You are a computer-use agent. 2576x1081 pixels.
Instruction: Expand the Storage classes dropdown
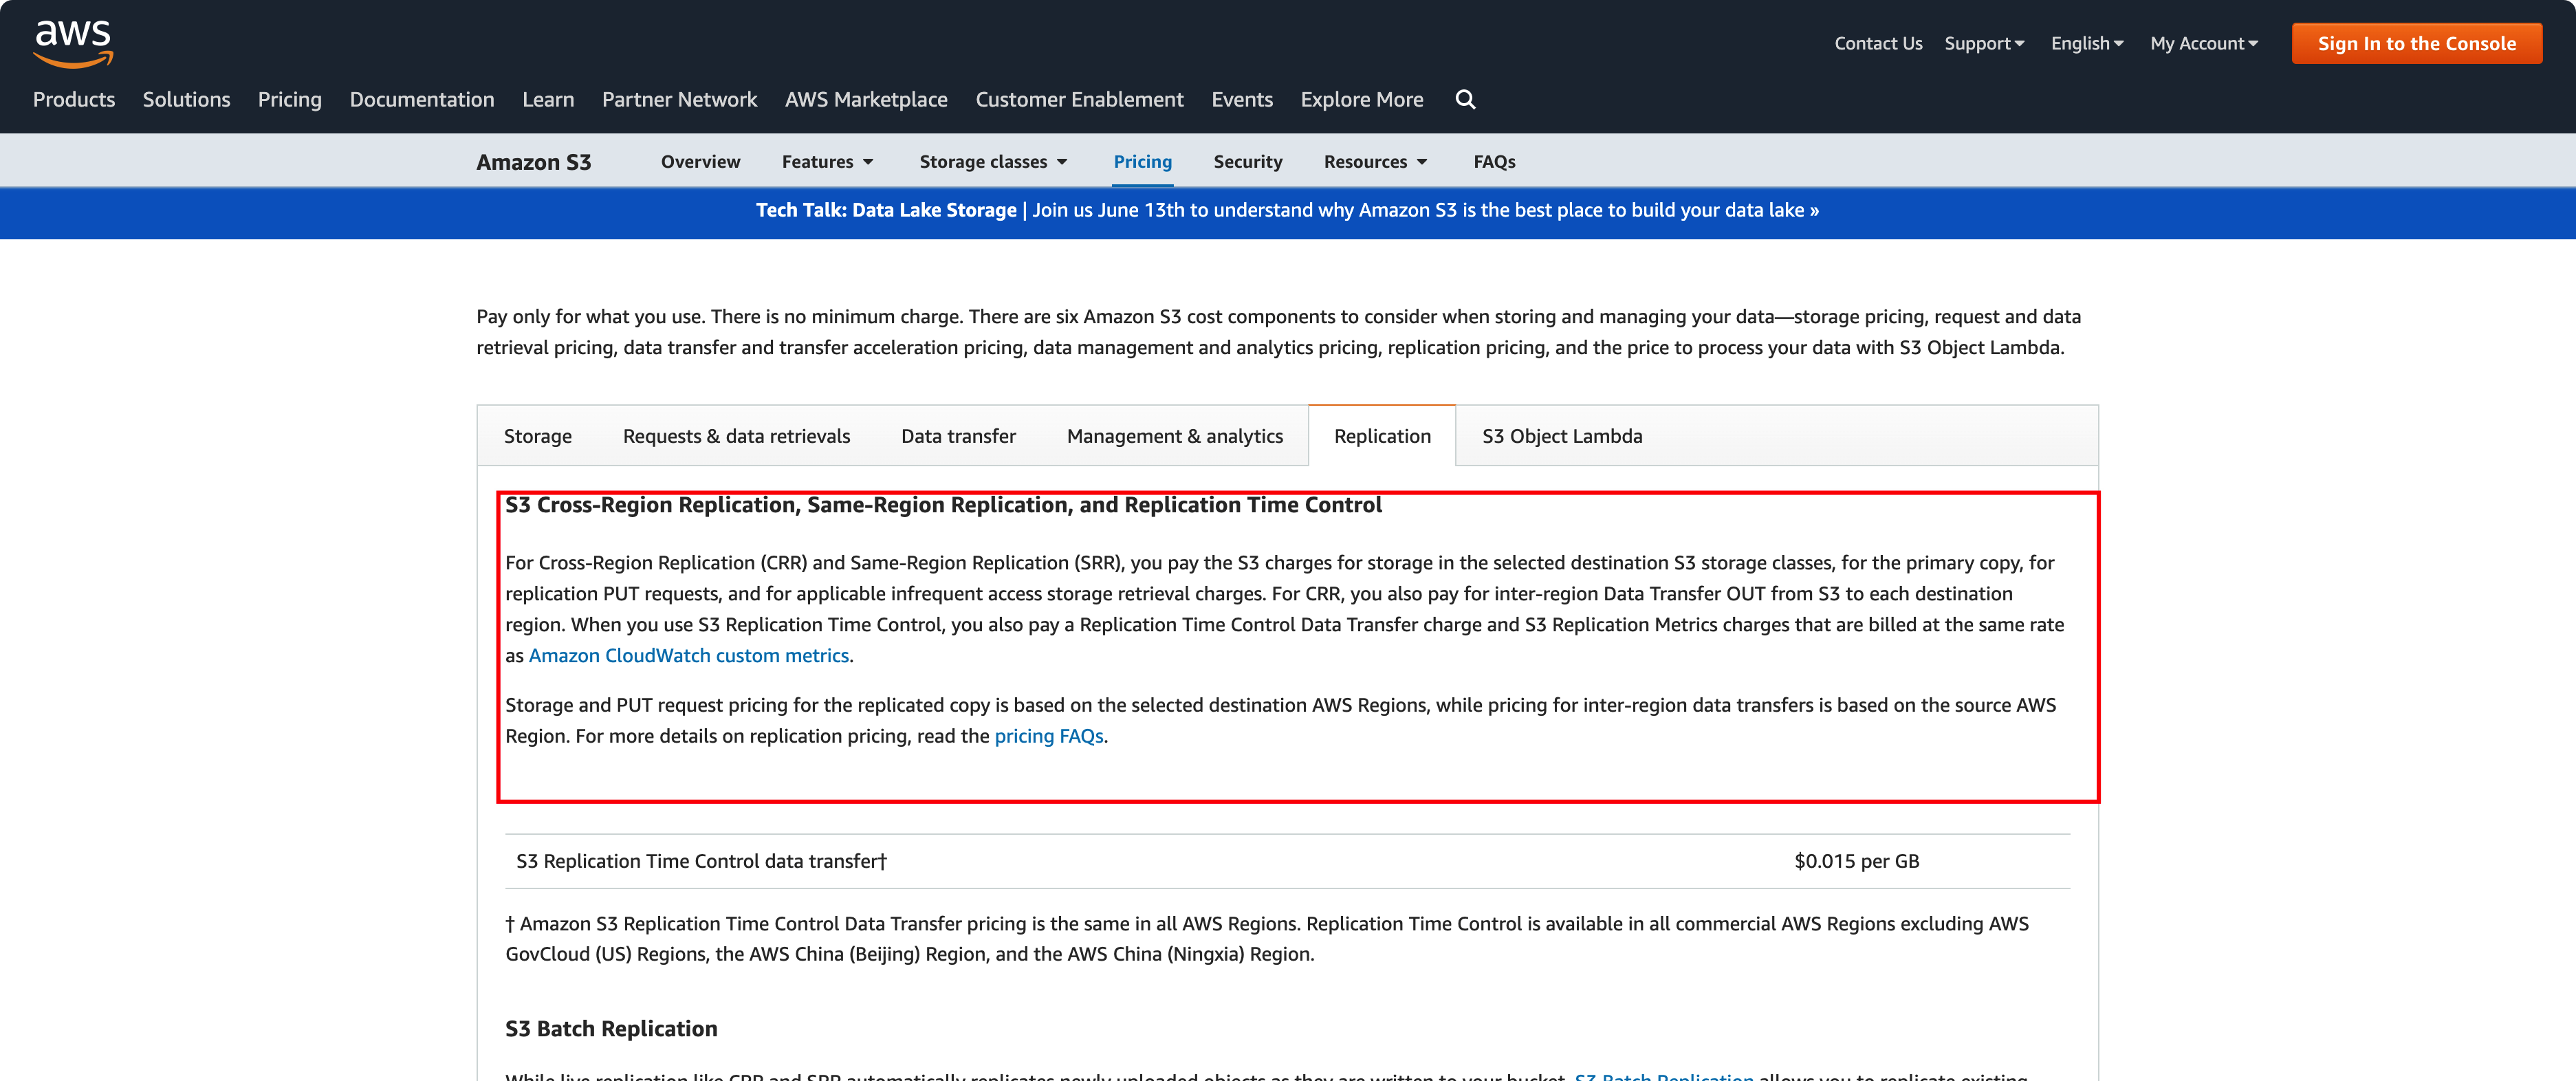(993, 161)
